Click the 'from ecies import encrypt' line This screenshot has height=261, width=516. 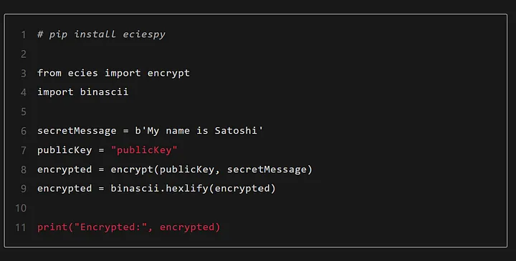coord(113,73)
